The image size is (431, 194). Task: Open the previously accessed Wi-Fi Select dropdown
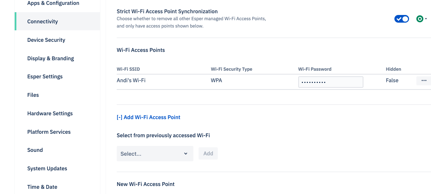155,154
